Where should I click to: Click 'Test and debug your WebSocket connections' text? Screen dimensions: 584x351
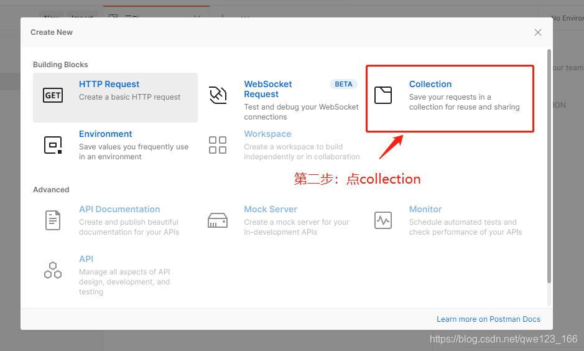coord(301,112)
